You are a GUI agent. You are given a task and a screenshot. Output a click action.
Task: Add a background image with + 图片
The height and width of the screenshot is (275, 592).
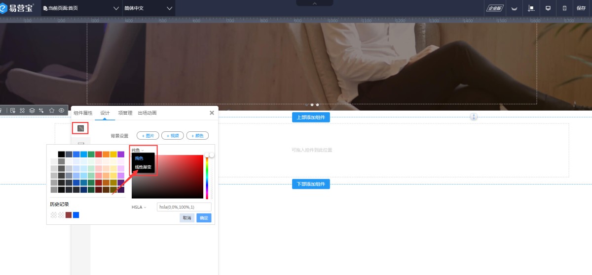pos(148,136)
